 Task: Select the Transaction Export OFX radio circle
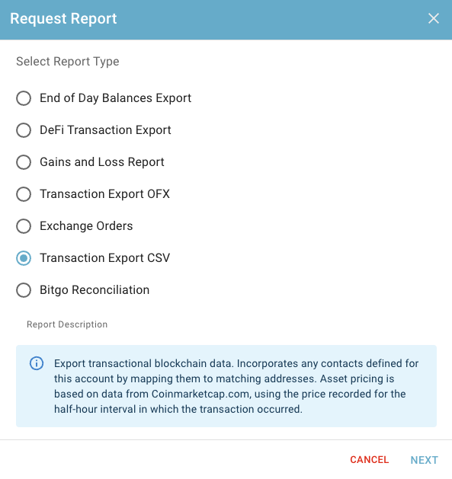24,194
